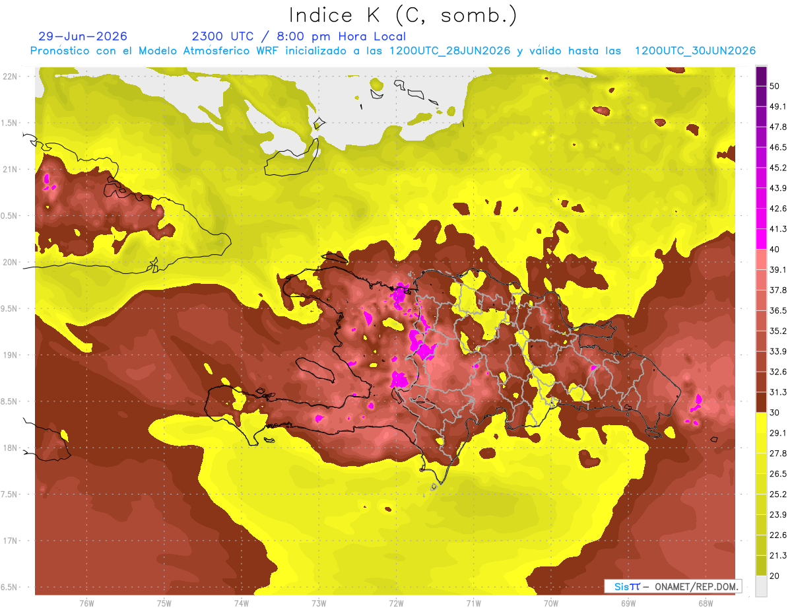Click the legend value '27.8'
Screen dimensions: 792x612
pos(778,454)
